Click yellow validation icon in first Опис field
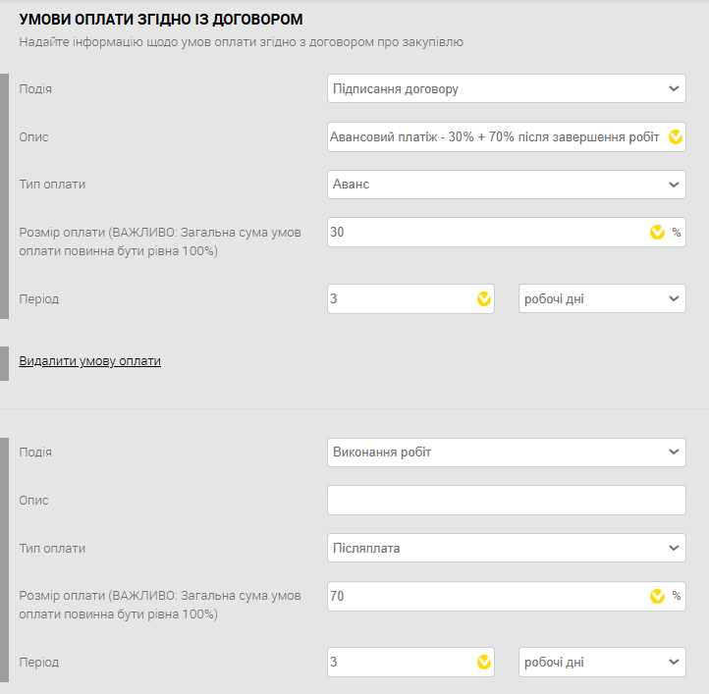 (x=676, y=137)
